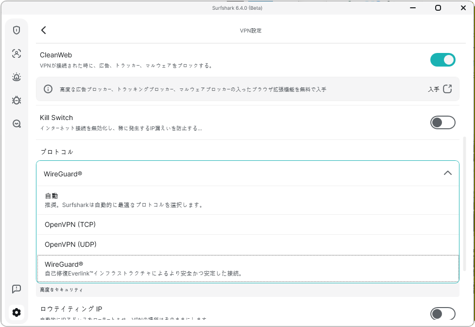Collapse the protocol dropdown with the chevron
Viewport: 475px width, 327px height.
pos(448,173)
